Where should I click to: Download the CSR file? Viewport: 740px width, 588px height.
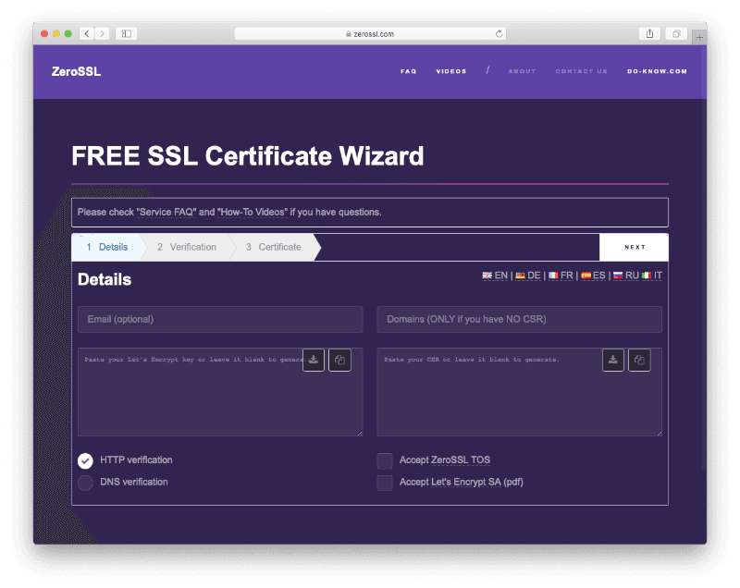point(613,360)
